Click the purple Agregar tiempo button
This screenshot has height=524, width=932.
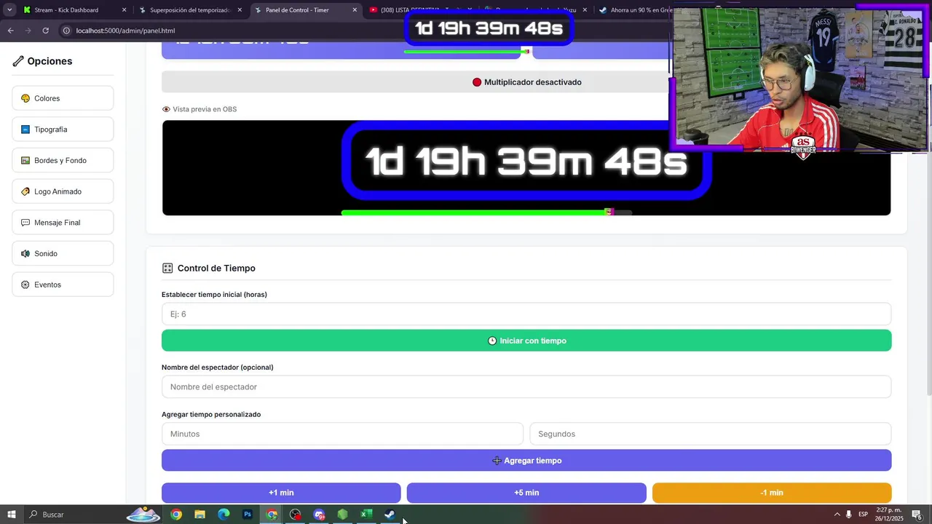coord(526,461)
